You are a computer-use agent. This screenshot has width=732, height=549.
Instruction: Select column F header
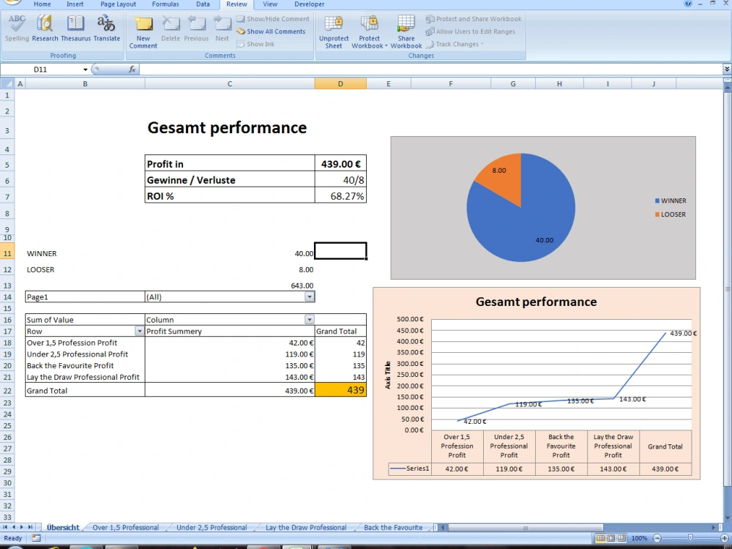[450, 83]
